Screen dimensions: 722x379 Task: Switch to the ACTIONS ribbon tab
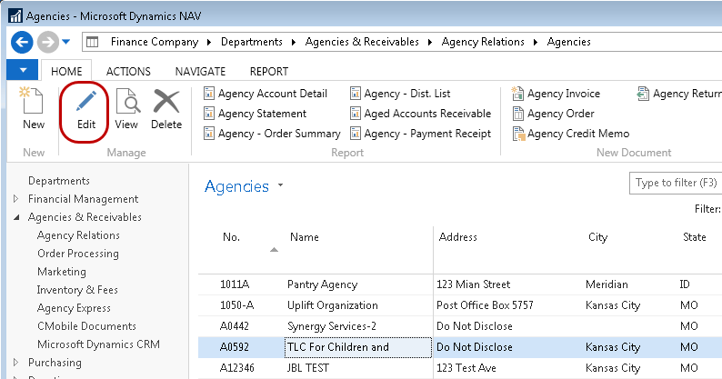(x=128, y=72)
